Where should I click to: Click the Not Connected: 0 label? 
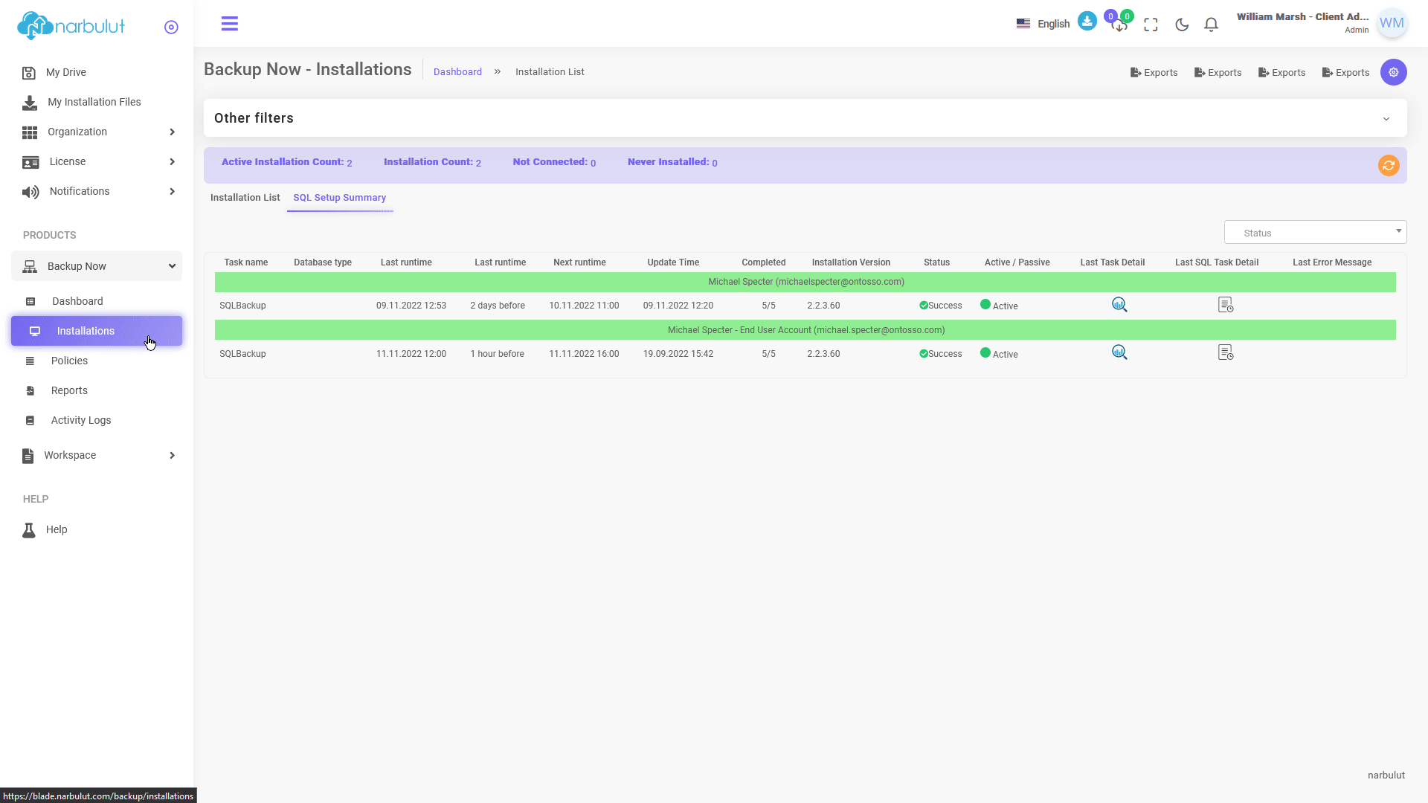tap(554, 162)
